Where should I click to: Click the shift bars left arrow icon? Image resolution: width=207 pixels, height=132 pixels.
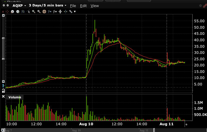coord(55,12)
